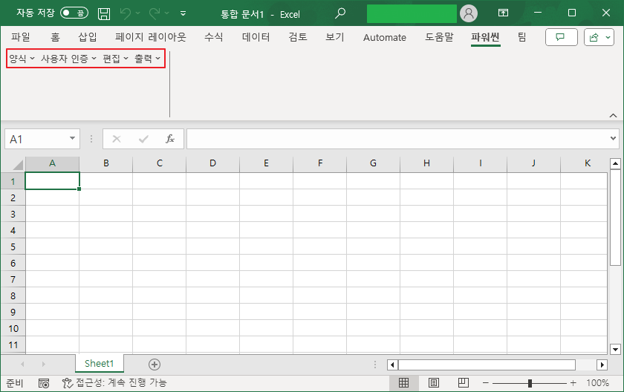Click 접근성: 계속 진행 가능 status
Viewport: 624px width, 392px height.
(114, 383)
